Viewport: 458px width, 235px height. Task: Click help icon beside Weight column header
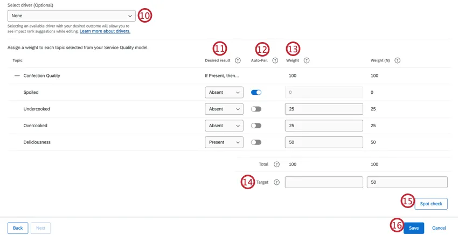click(x=307, y=60)
